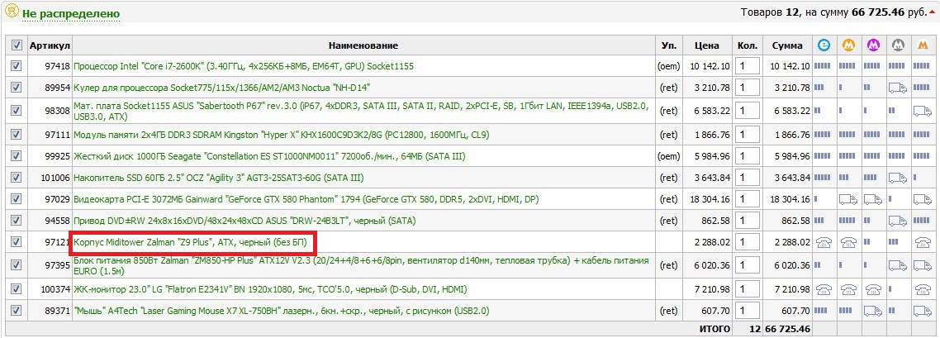Click the Сумма column header
Image resolution: width=940 pixels, height=338 pixels.
[x=787, y=45]
